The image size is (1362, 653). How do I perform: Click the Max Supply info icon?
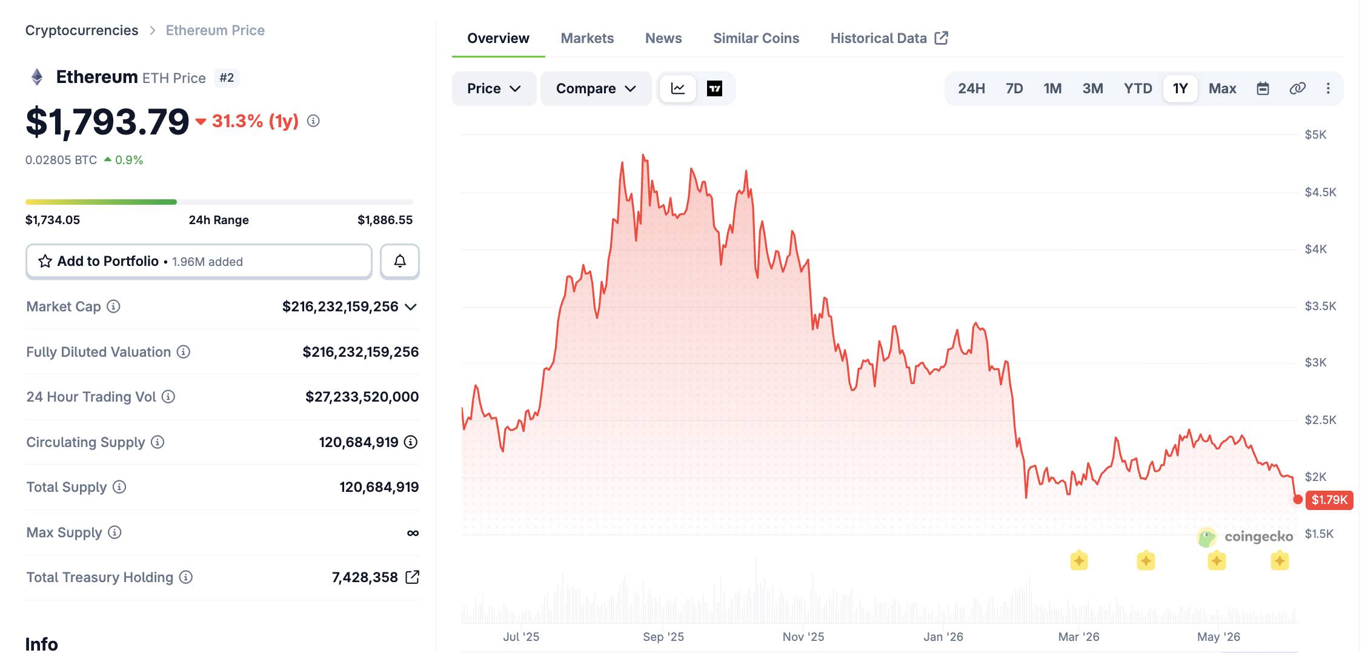pos(115,532)
